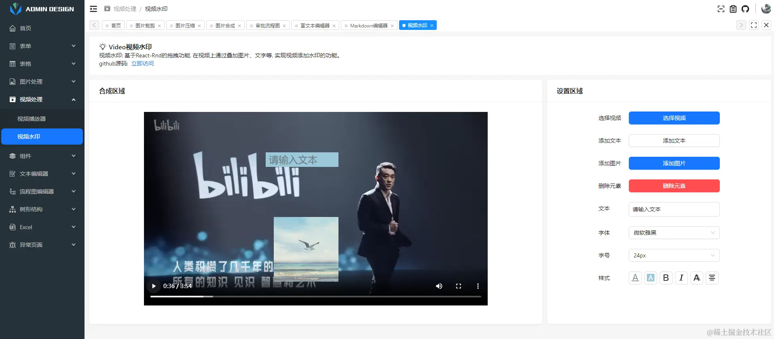Open the 立即访问 GitHub source link
The width and height of the screenshot is (774, 339).
[x=142, y=63]
